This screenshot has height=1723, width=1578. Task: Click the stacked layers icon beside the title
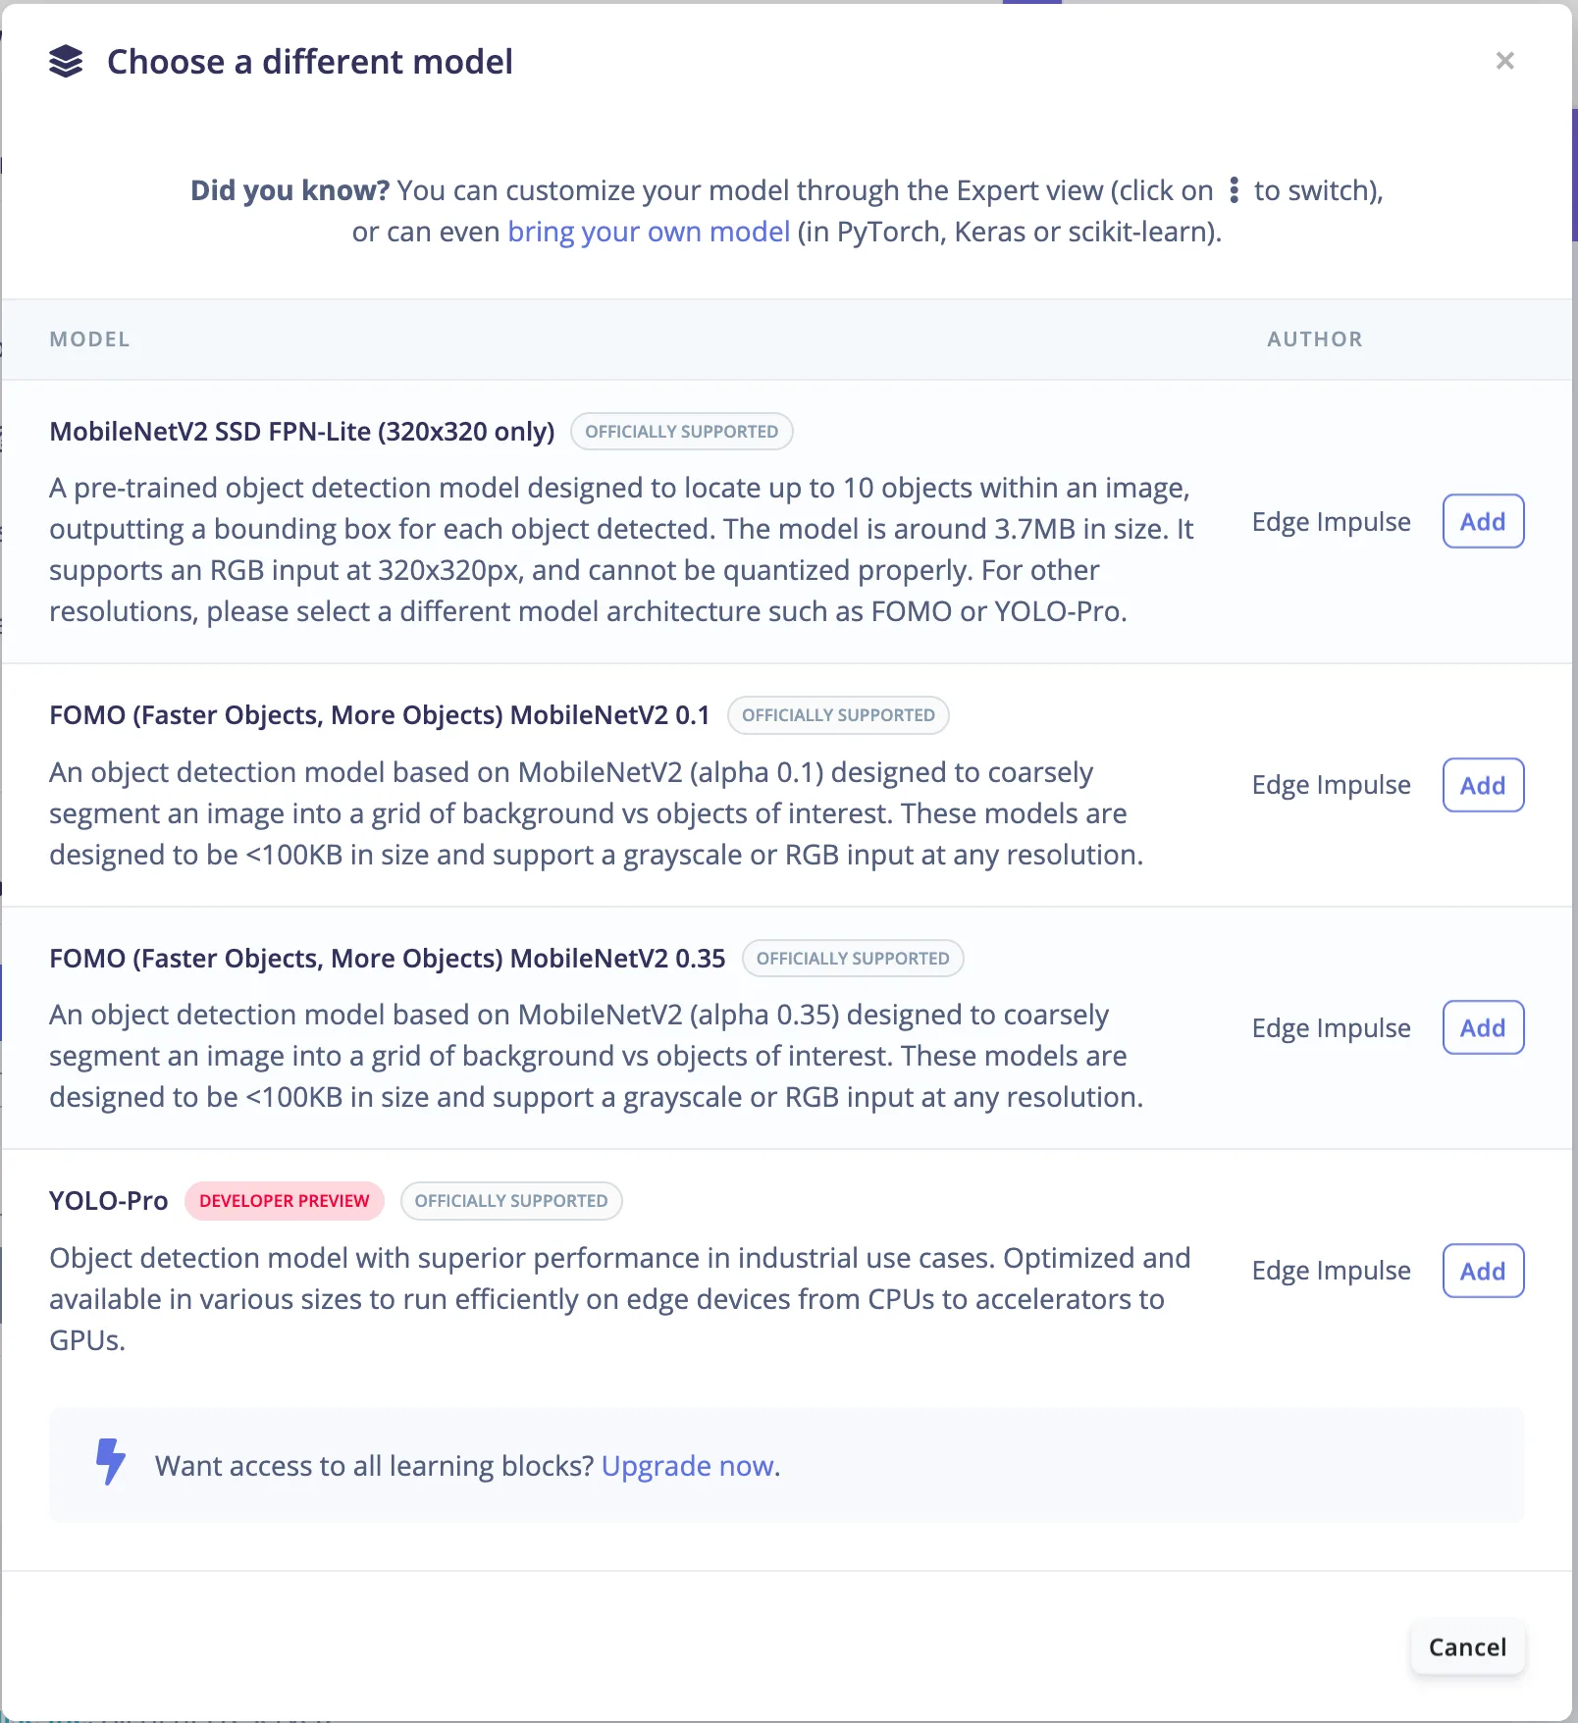[66, 61]
